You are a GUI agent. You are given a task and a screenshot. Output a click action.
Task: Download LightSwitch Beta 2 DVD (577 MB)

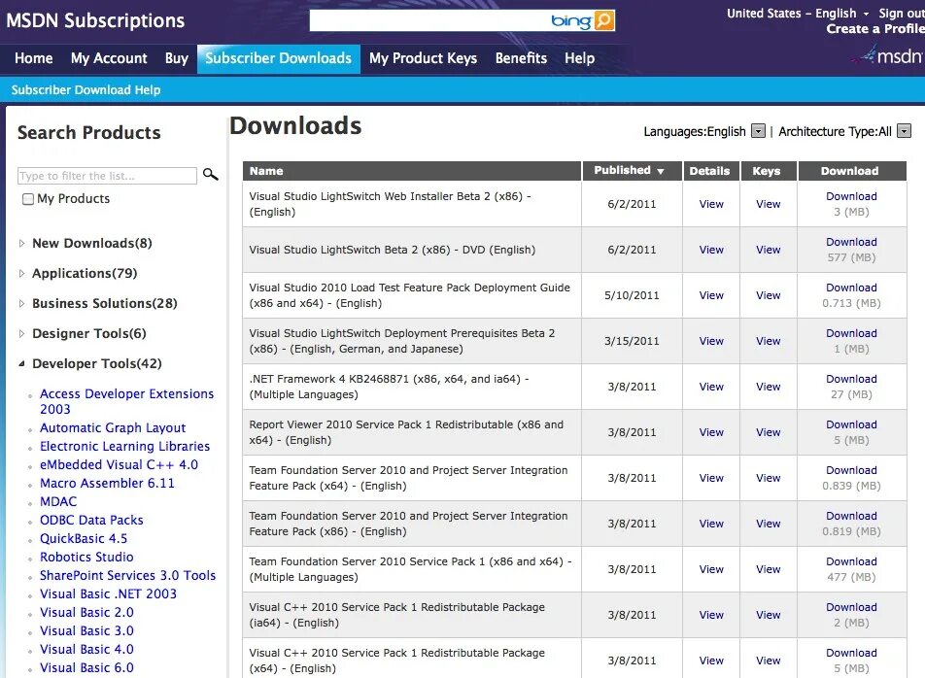[851, 242]
